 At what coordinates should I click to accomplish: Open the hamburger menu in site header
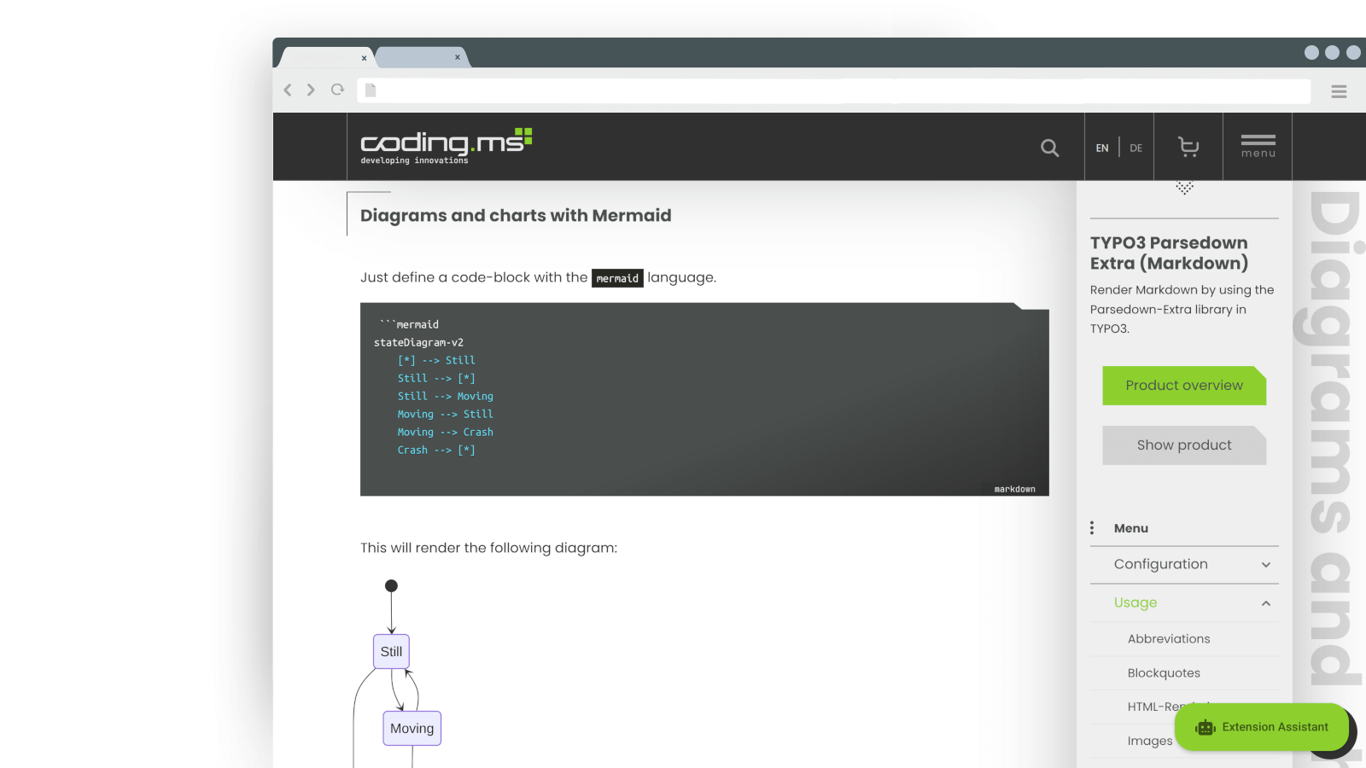1258,146
